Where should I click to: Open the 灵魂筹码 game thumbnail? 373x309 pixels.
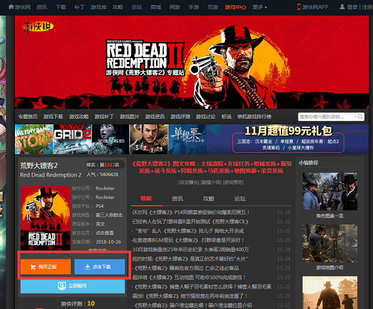[111, 139]
